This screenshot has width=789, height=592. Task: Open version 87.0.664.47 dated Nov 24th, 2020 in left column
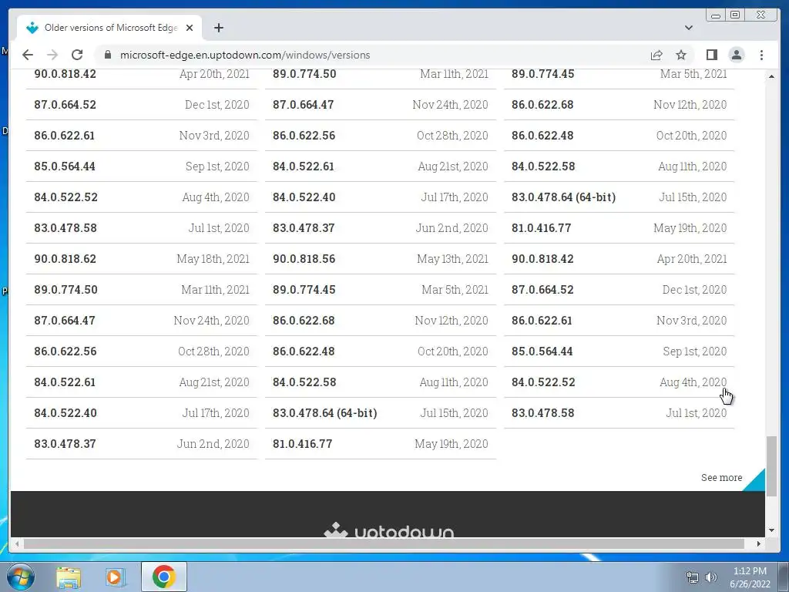142,320
